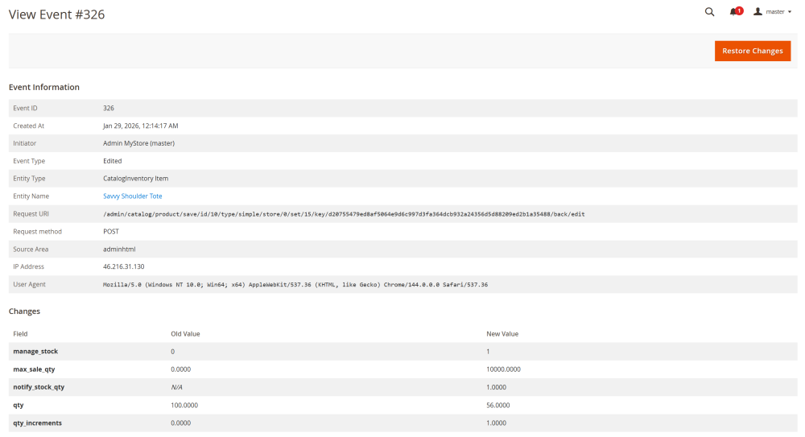Click the Event Type value Edited
Screen dimensions: 805x437
113,161
